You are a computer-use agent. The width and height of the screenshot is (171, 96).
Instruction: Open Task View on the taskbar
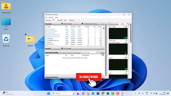78,93
